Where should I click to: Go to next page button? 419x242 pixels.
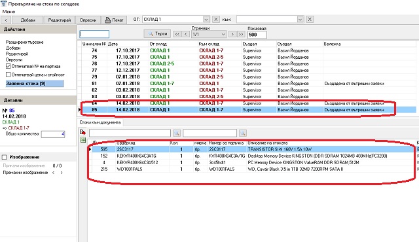pos(232,34)
